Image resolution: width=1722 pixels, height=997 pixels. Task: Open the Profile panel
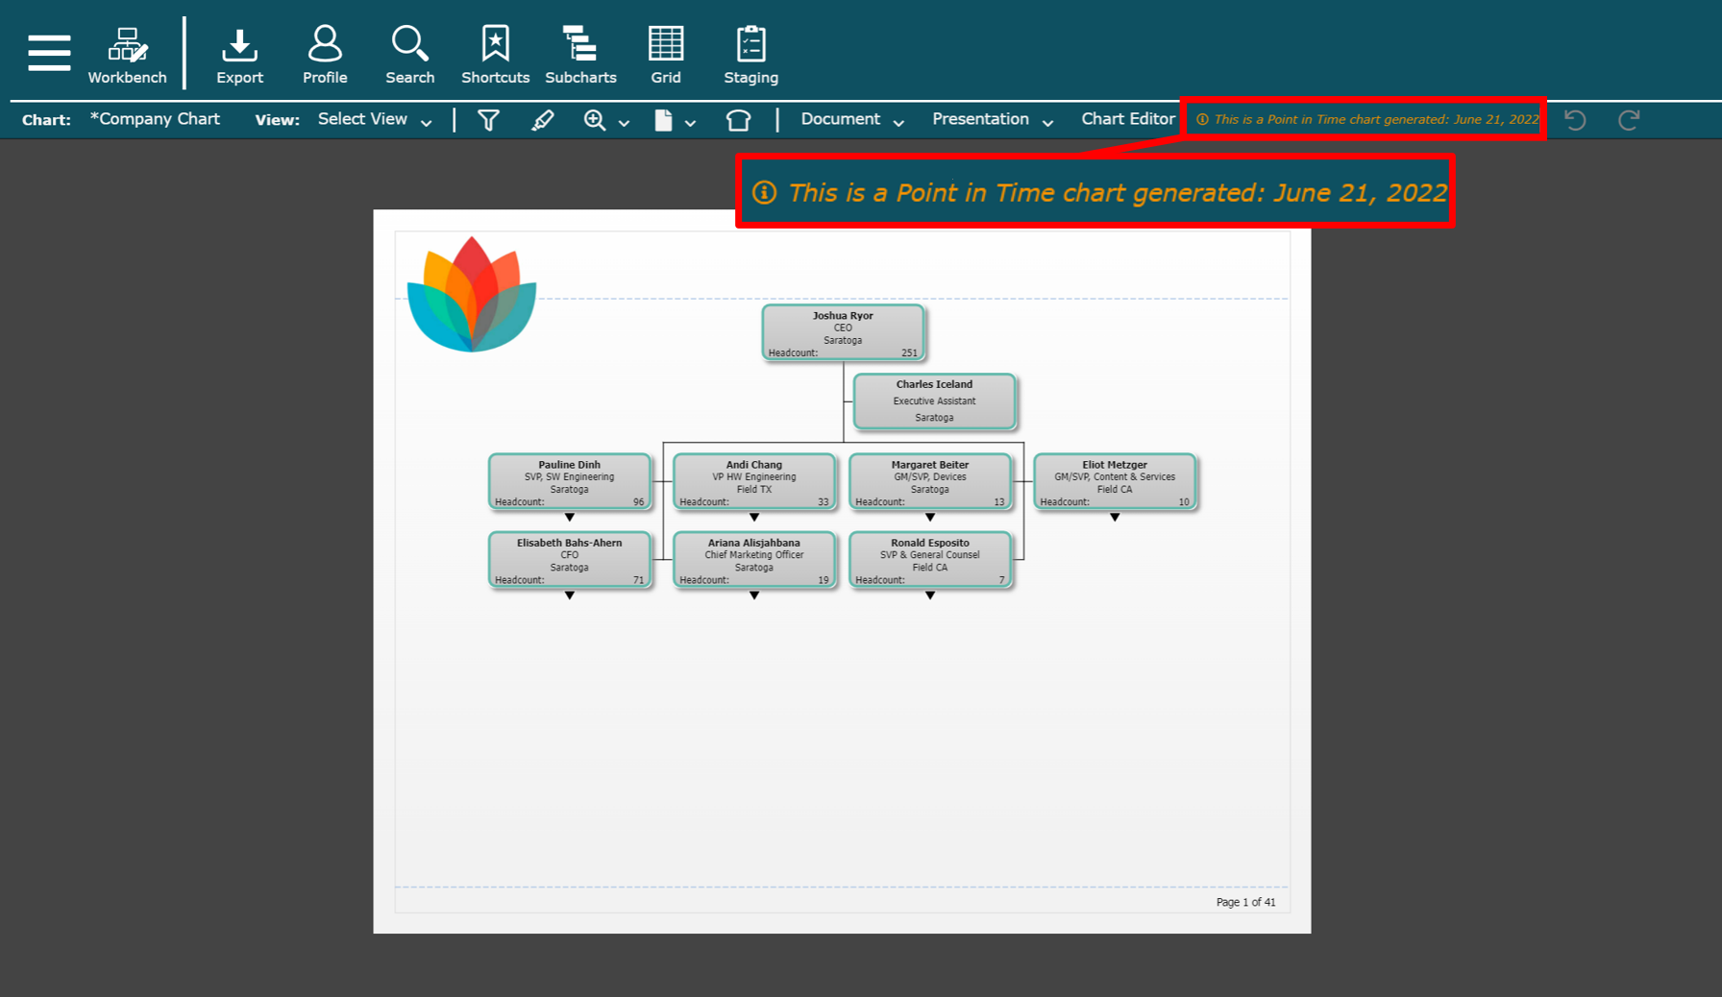pyautogui.click(x=325, y=55)
